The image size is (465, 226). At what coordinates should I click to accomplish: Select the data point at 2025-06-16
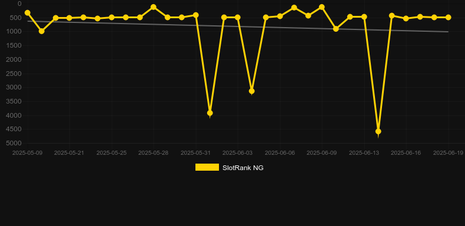pos(406,18)
